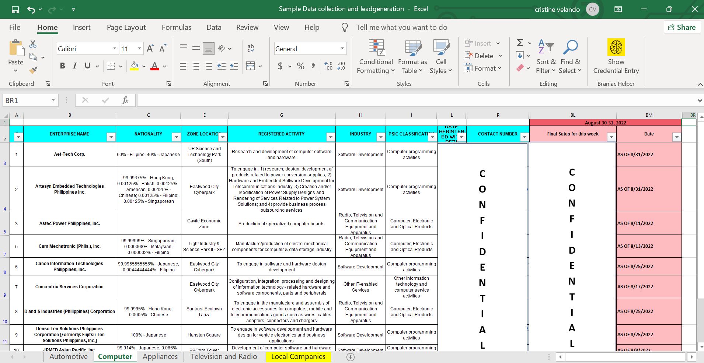The image size is (704, 363).
Task: Cut selection with the scissors icon
Action: point(33,44)
